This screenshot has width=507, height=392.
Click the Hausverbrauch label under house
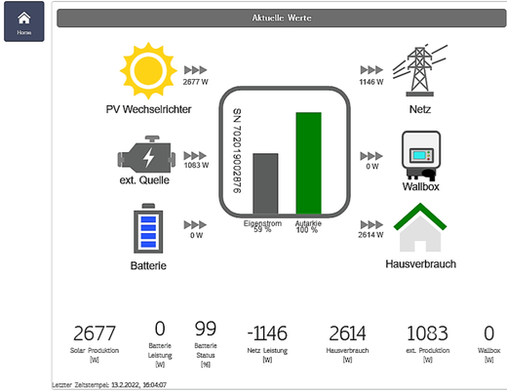coord(421,264)
